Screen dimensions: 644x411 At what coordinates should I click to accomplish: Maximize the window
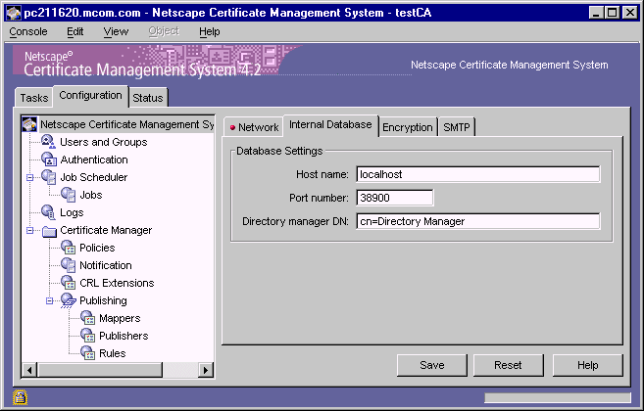coord(613,13)
